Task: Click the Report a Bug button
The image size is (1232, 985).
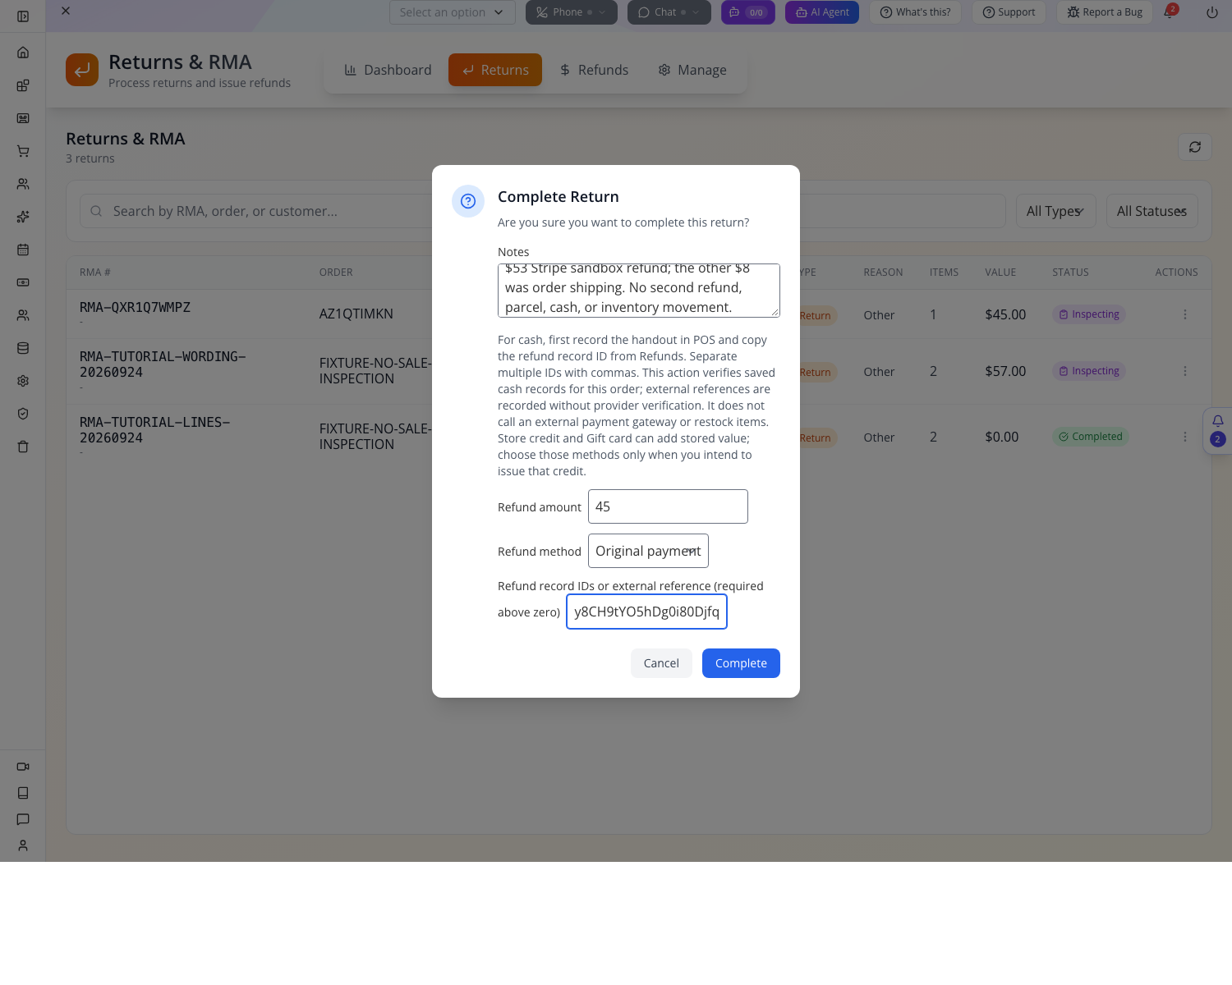Action: pyautogui.click(x=1105, y=12)
